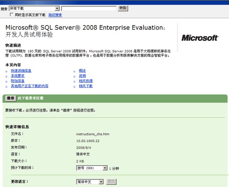Image resolution: width=229 pixels, height=187 pixels.
Task: Click the 快速描述 heading
Action: click(13, 45)
